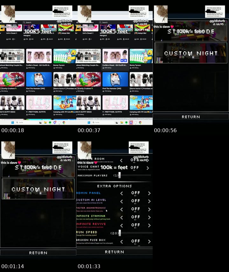The width and height of the screenshot is (229, 272).
Task: Open File Explorer in the 00:00:18 frame taskbar
Action: coord(45,123)
